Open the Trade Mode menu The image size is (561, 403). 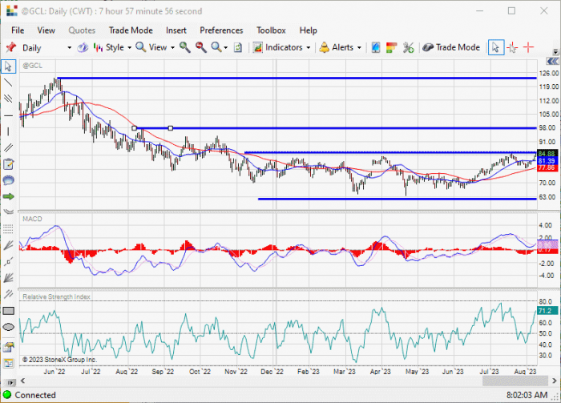(131, 30)
